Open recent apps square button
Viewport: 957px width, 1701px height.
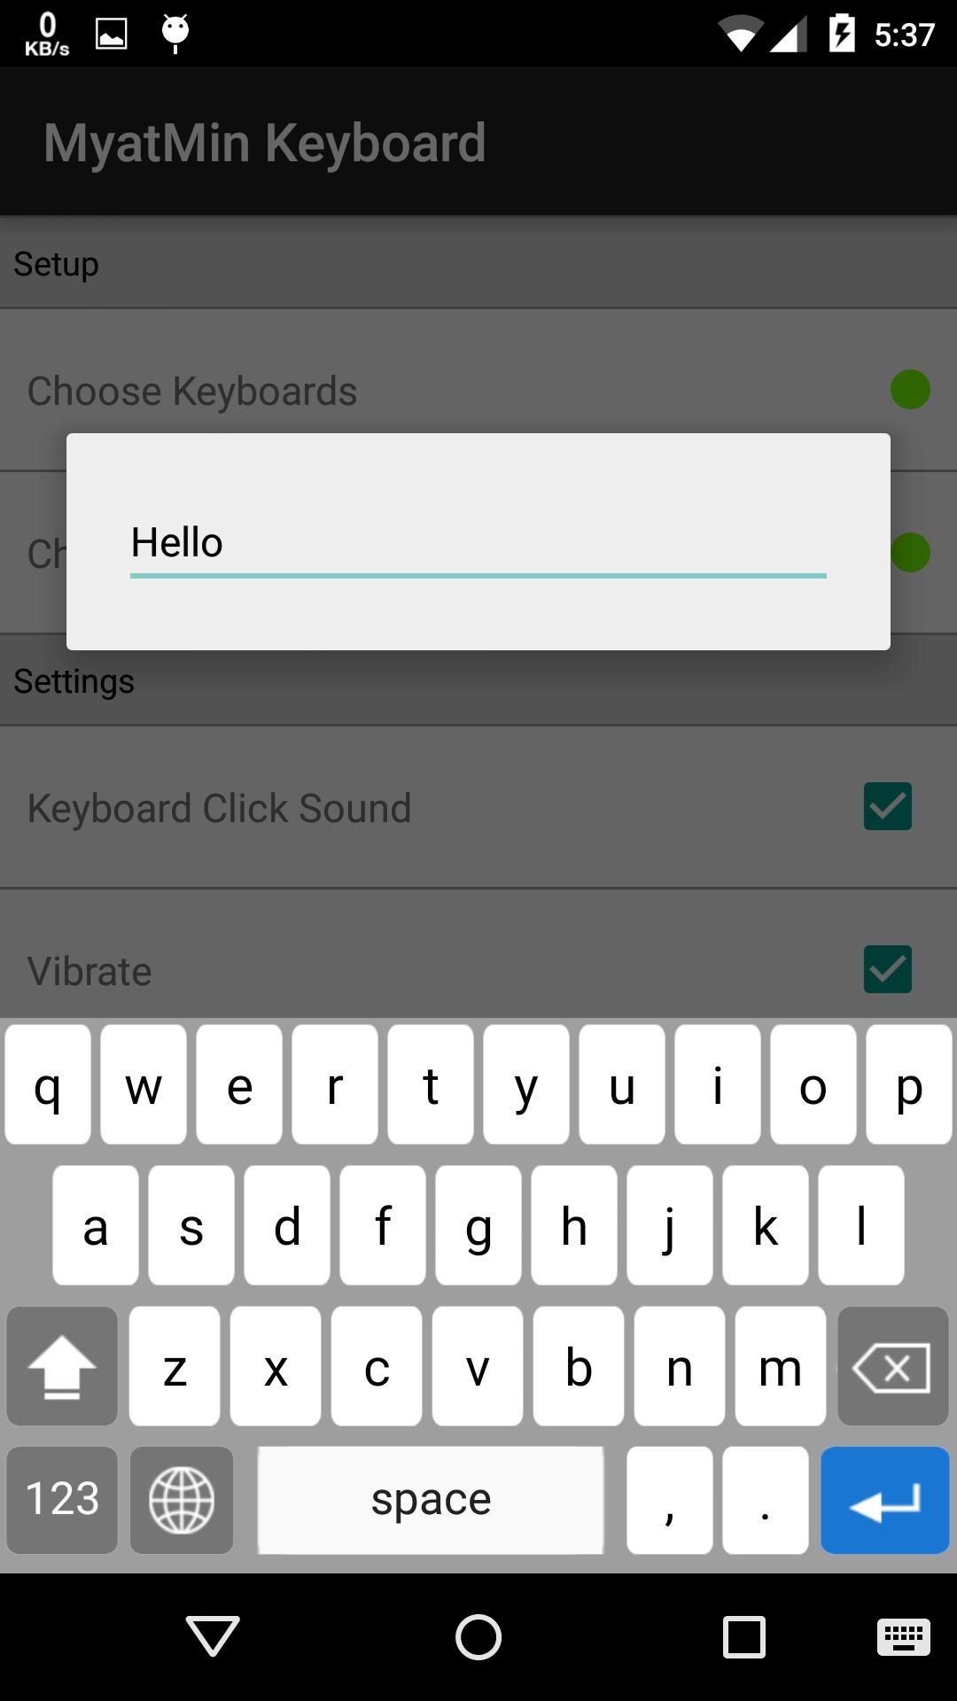point(744,1635)
